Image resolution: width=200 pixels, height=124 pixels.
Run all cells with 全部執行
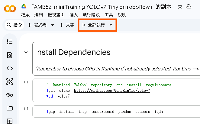coord(94,25)
